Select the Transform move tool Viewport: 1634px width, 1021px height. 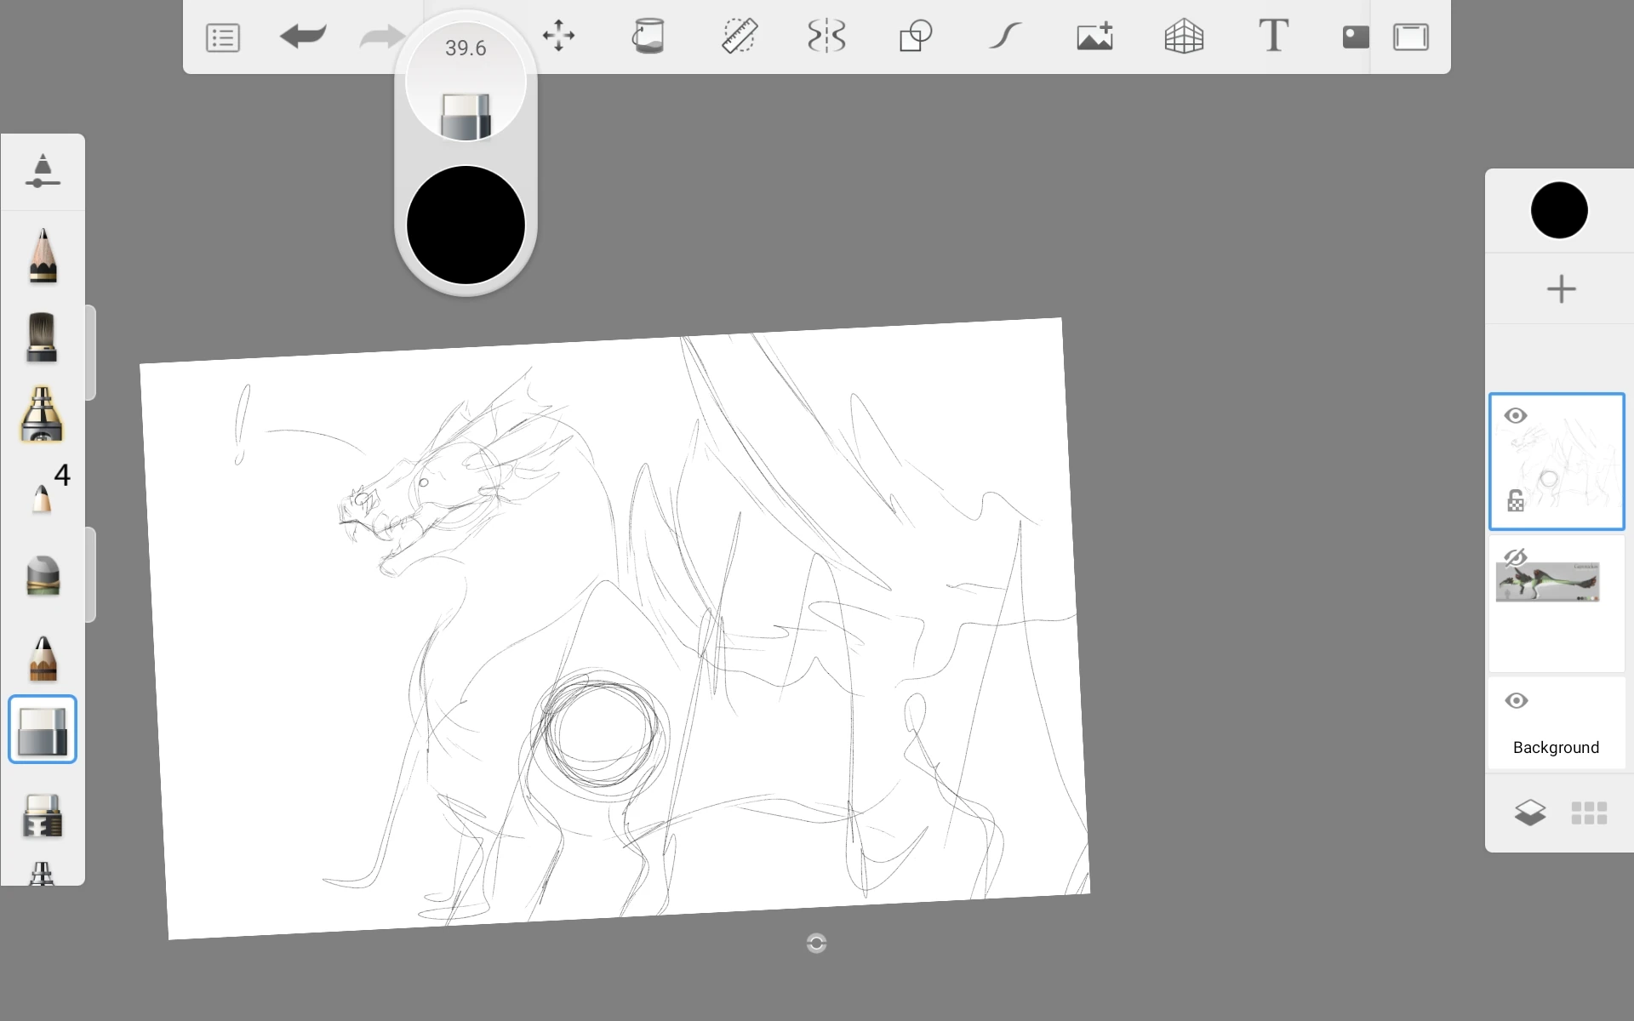(x=558, y=37)
